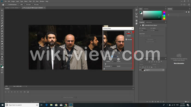The height and width of the screenshot is (107, 191).
Task: Select the Rectangular Marquee tool
Action: (2, 13)
